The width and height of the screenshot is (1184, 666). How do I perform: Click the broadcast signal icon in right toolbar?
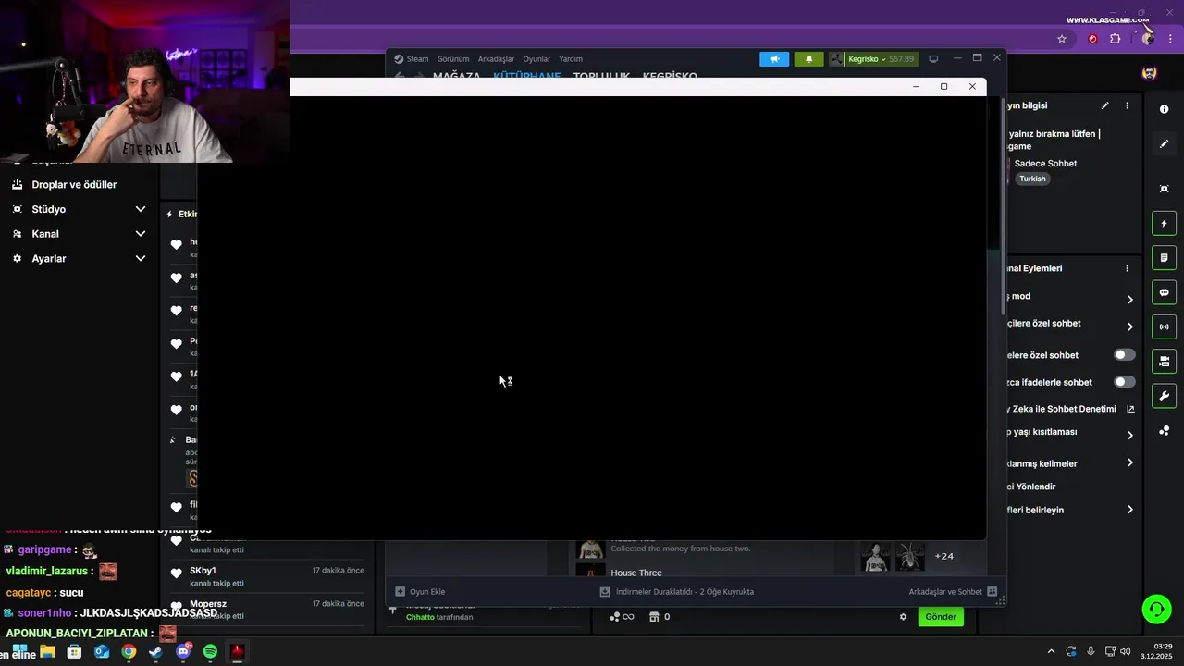[x=1164, y=327]
